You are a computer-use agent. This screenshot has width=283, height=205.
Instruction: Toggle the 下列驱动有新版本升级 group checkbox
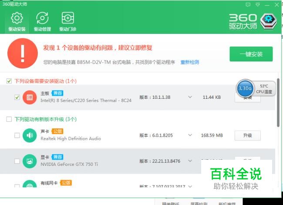9,119
